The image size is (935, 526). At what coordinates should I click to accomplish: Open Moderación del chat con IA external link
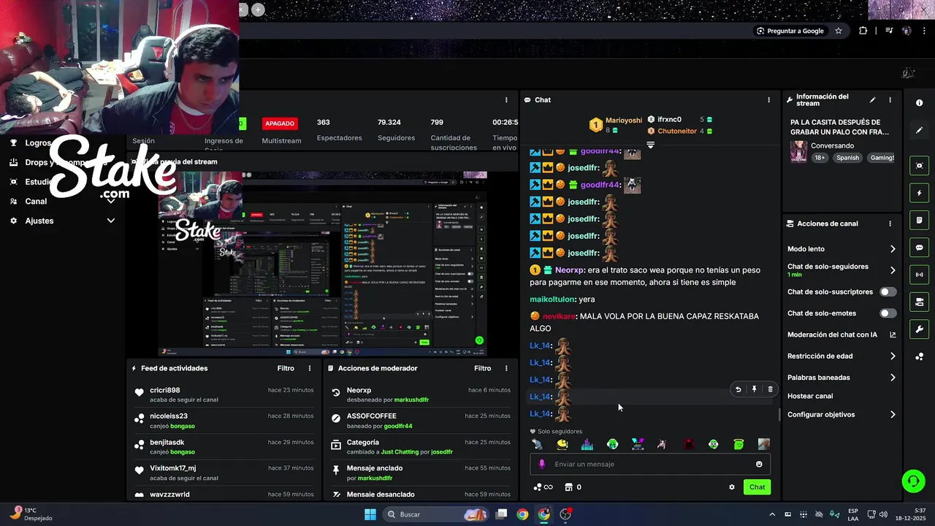pyautogui.click(x=893, y=335)
